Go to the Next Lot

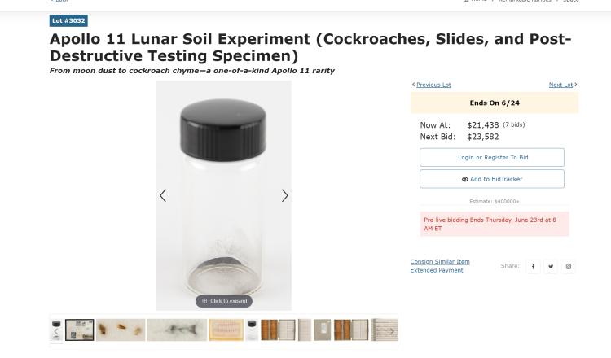[x=562, y=85]
